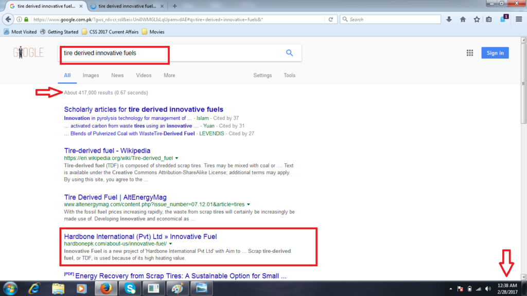Viewport: 527px width, 296px height.
Task: Open the Google apps grid icon
Action: pyautogui.click(x=470, y=53)
